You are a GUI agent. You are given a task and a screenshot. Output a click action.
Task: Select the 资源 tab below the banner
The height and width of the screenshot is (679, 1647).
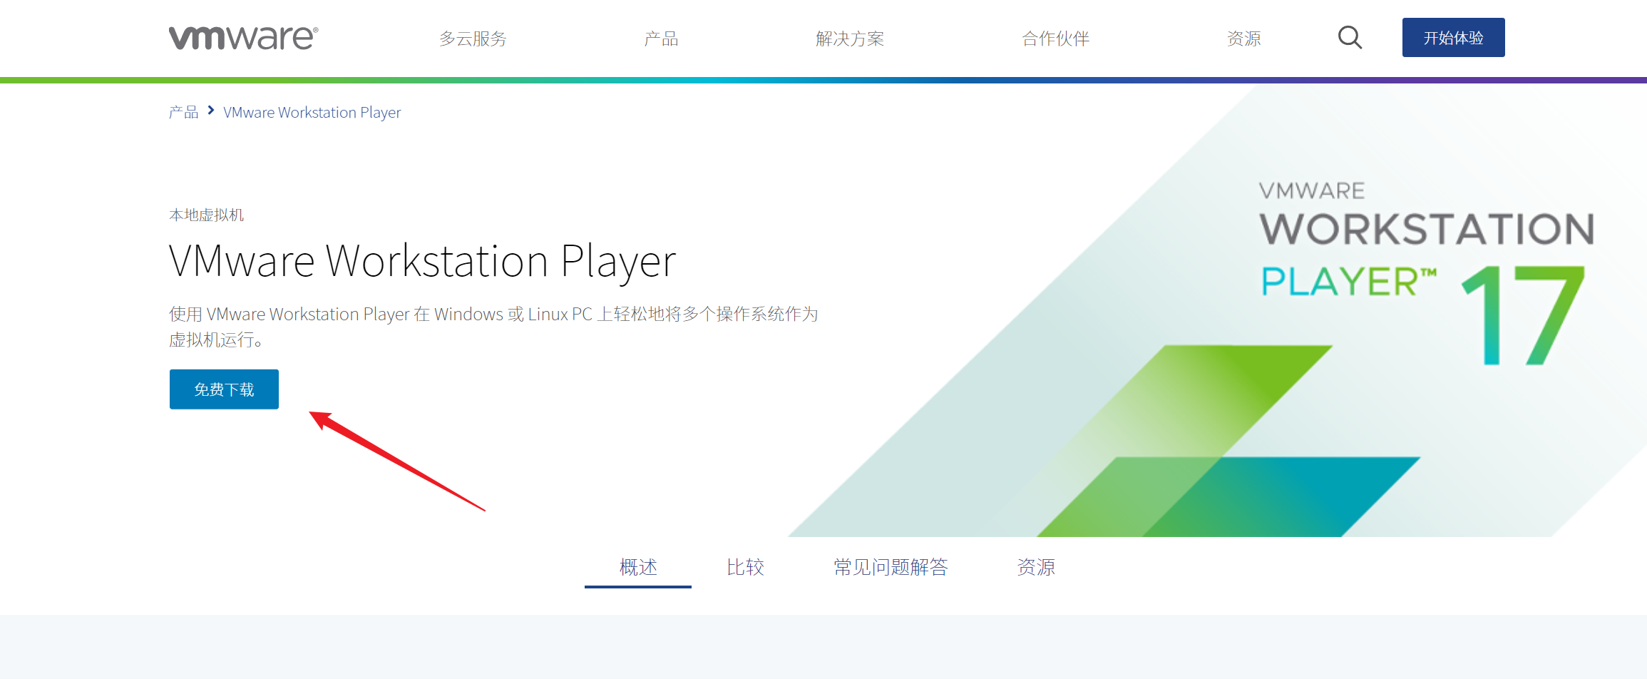[1037, 567]
